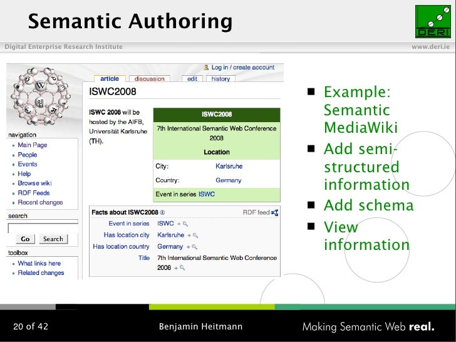Image resolution: width=456 pixels, height=342 pixels.
Task: Click the magnifier icon in the Germany facts row
Action: 195,247
